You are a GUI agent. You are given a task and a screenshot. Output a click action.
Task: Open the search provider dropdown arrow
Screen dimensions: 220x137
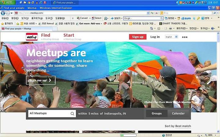click(x=218, y=13)
